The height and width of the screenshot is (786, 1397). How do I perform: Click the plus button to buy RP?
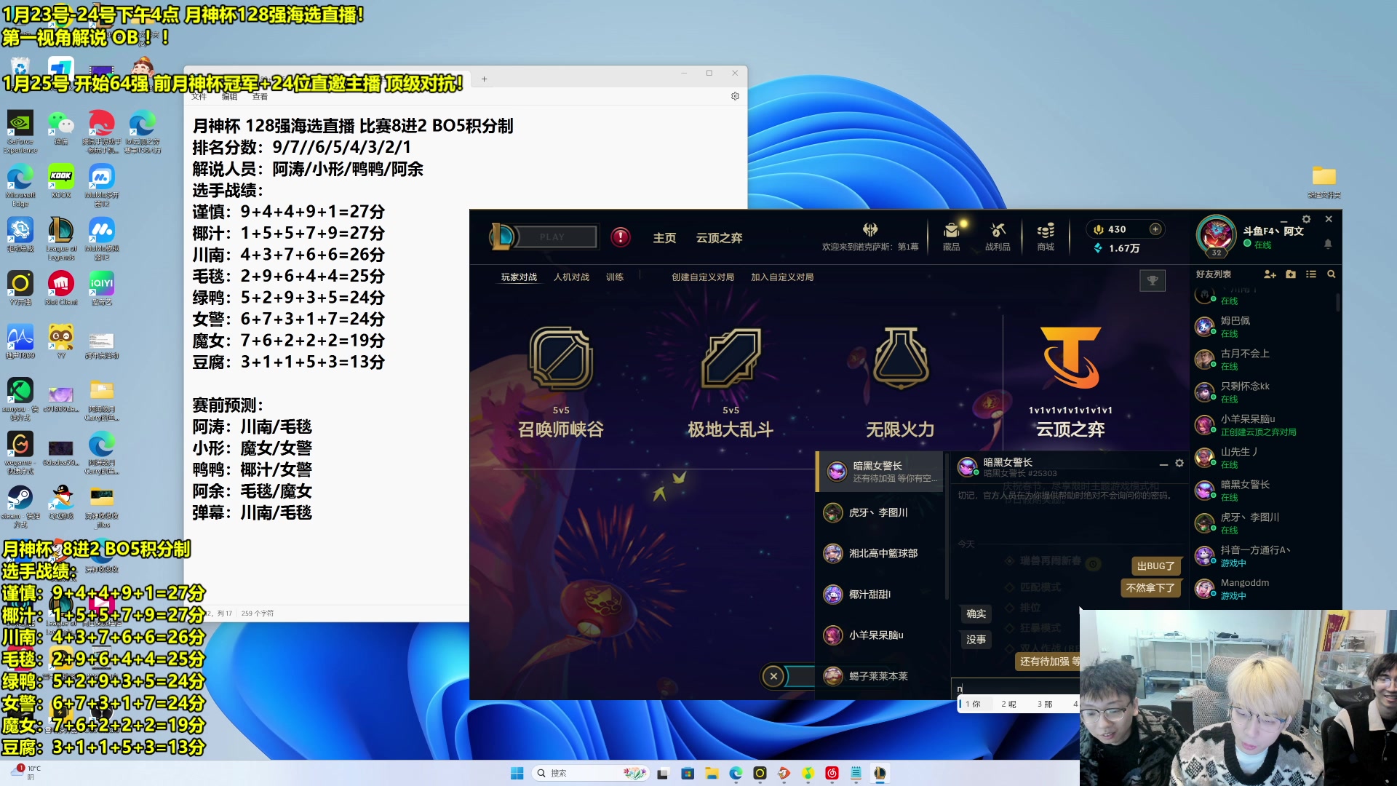(1155, 229)
